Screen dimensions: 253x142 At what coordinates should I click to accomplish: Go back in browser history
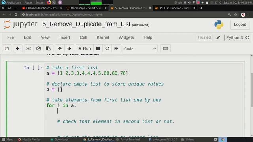pos(4,15)
